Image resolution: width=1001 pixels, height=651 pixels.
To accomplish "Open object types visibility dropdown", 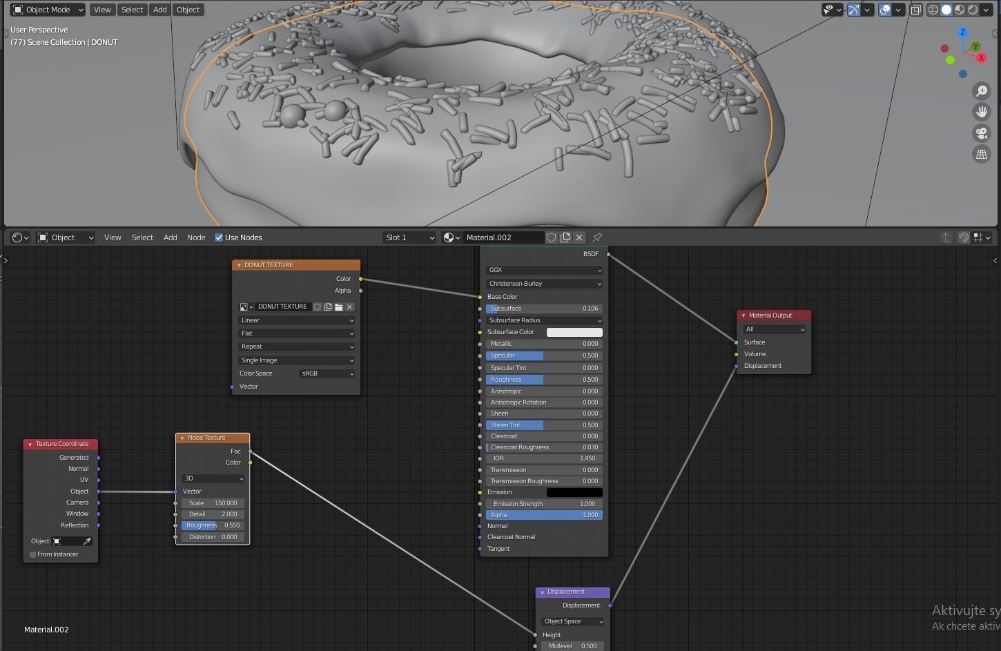I will click(833, 10).
